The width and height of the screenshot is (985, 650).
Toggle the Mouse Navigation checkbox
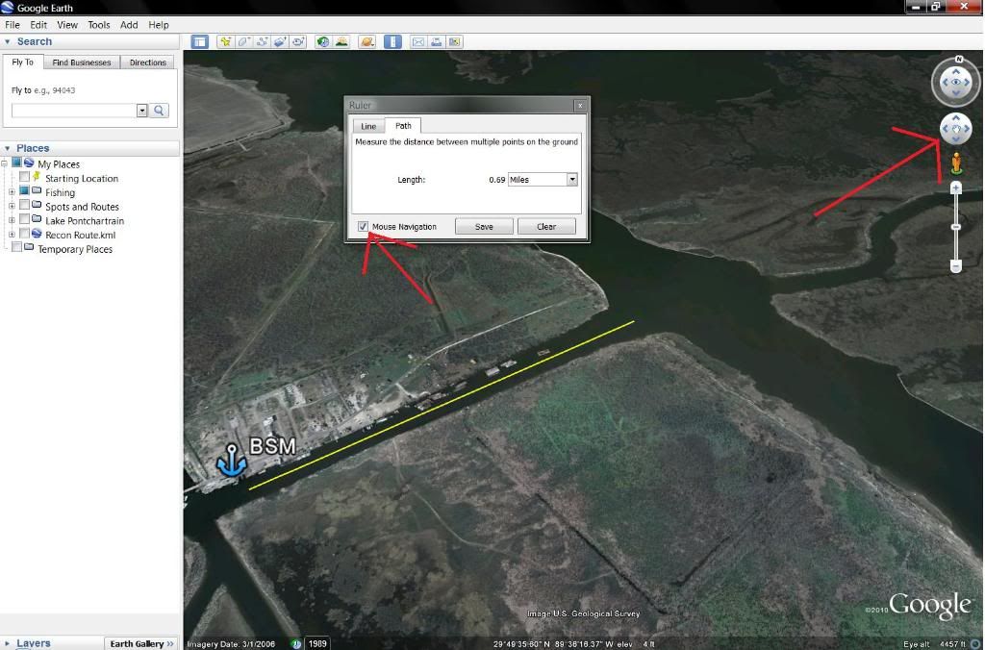point(363,227)
